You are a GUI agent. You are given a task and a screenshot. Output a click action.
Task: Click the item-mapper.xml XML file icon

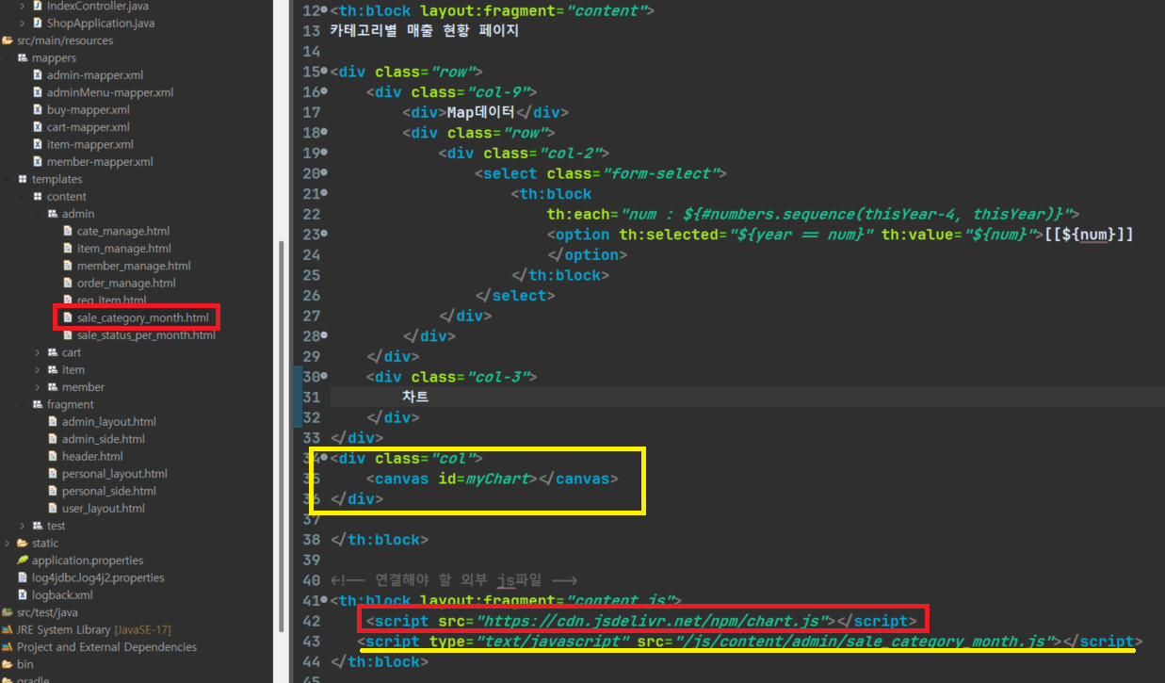(x=38, y=144)
